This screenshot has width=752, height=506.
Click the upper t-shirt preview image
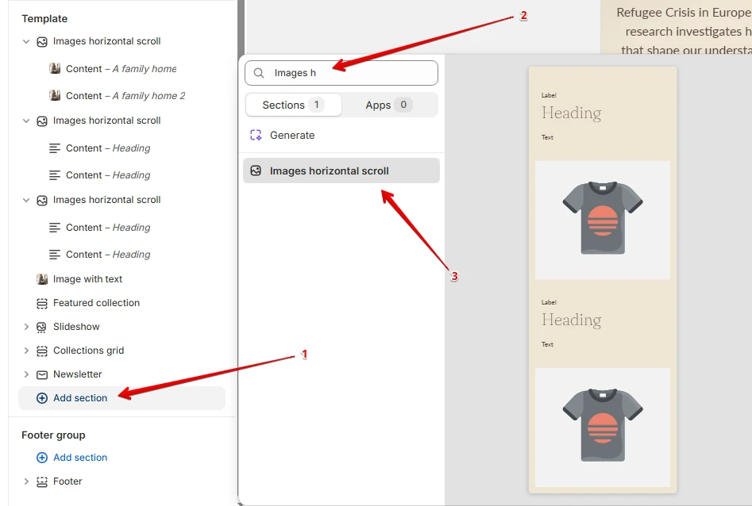point(603,220)
